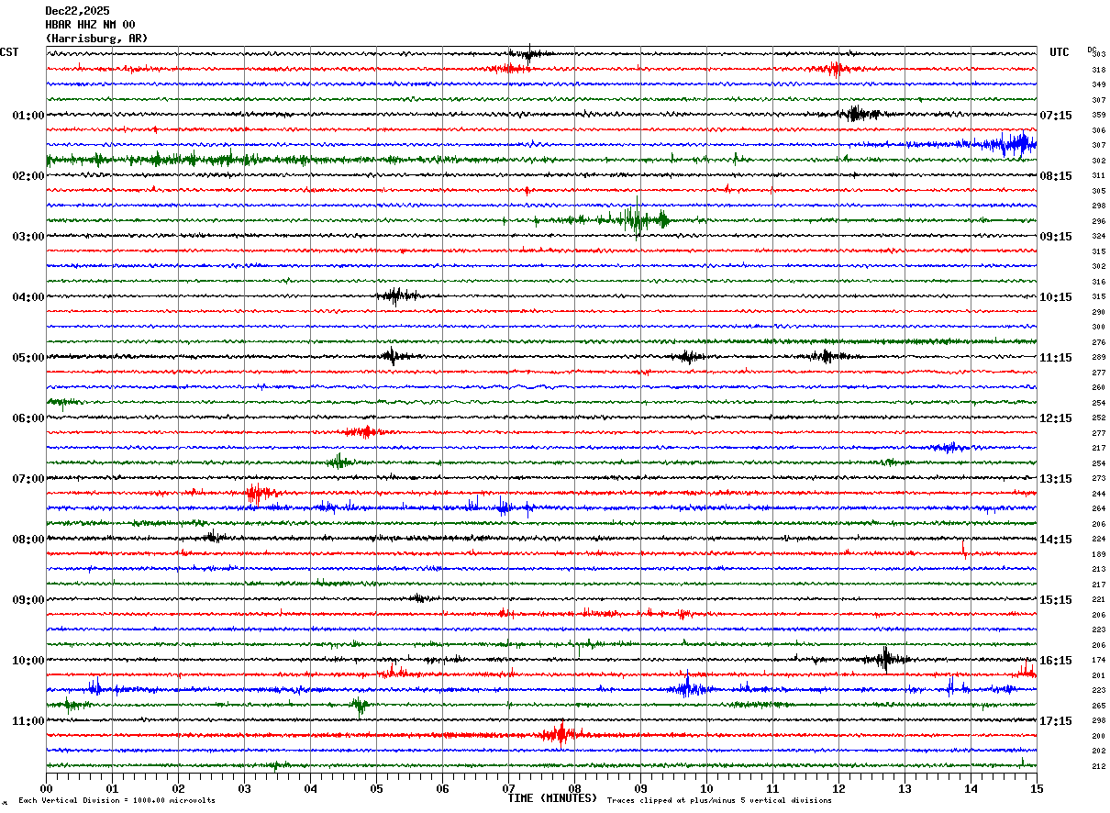
Task: Click the date label "Dec22,2025"
Action: tap(77, 11)
